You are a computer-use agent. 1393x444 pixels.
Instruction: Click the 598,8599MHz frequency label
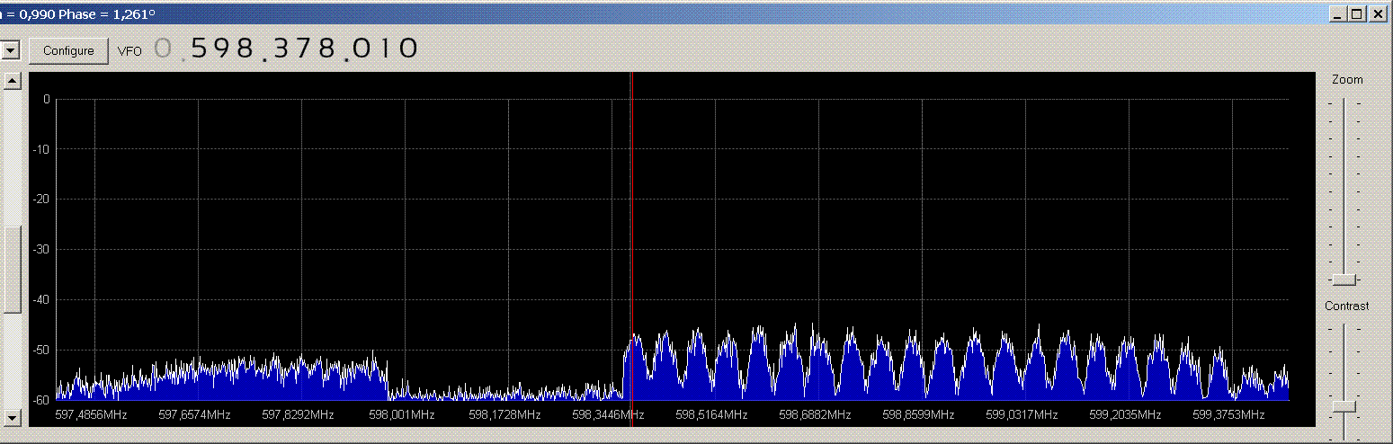(x=918, y=415)
